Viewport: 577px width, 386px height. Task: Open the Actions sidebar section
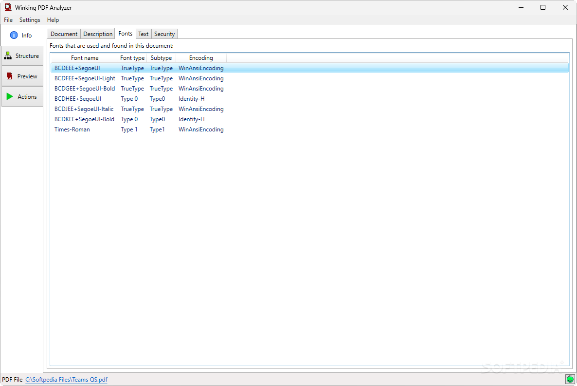22,96
